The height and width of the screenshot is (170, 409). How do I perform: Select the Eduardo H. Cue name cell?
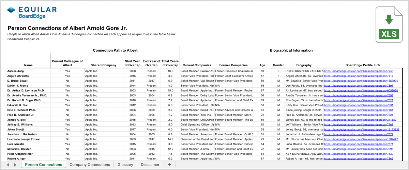coord(29,105)
